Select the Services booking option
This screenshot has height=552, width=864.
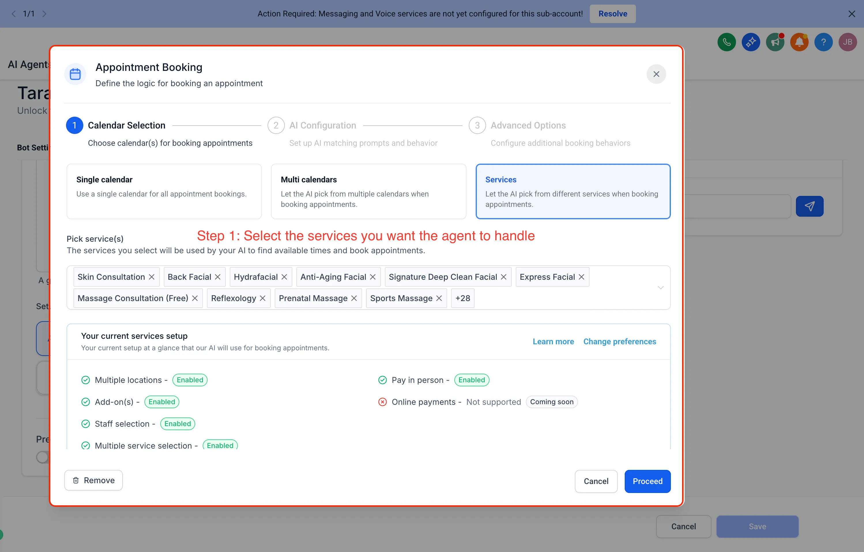click(x=573, y=191)
